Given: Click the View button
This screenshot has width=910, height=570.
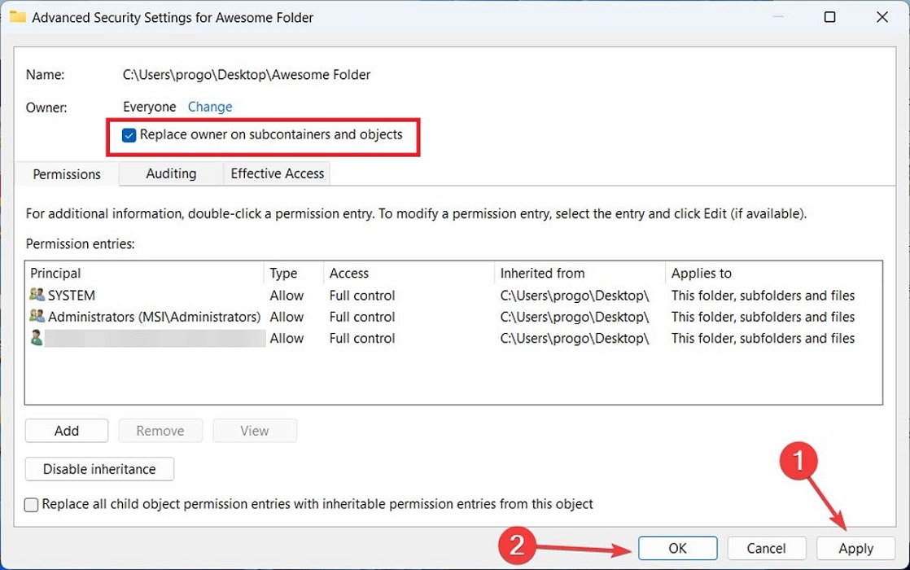Looking at the screenshot, I should tap(254, 430).
